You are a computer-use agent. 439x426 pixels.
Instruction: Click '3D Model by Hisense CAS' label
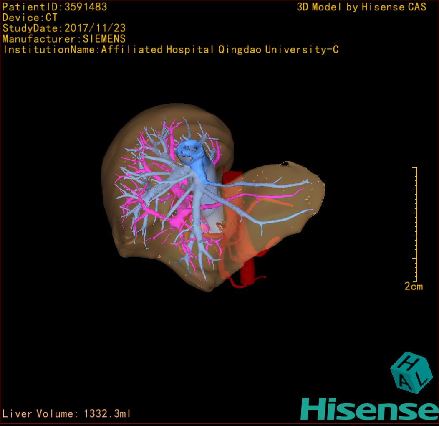point(361,7)
